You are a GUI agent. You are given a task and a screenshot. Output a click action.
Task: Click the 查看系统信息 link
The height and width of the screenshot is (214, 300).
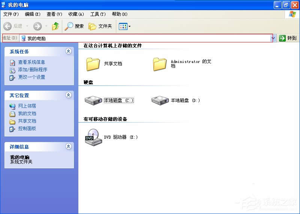(31, 62)
